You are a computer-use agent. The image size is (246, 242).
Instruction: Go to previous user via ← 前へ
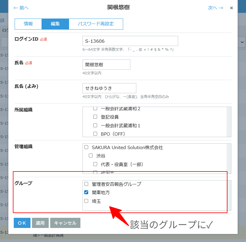pos(21,8)
